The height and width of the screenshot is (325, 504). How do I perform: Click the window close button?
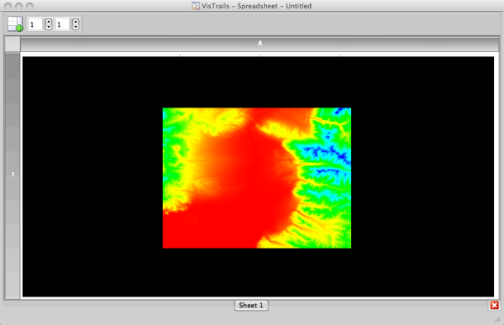tap(8, 6)
